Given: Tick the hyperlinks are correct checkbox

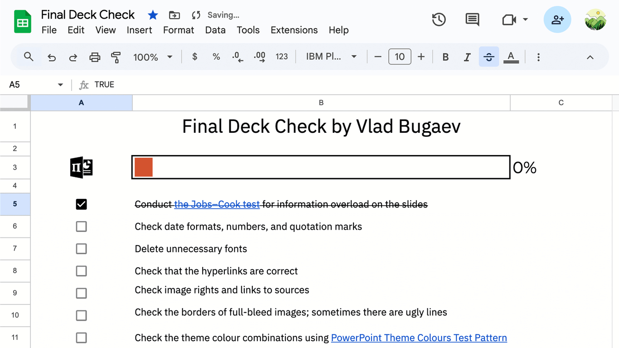Looking at the screenshot, I should pyautogui.click(x=81, y=271).
